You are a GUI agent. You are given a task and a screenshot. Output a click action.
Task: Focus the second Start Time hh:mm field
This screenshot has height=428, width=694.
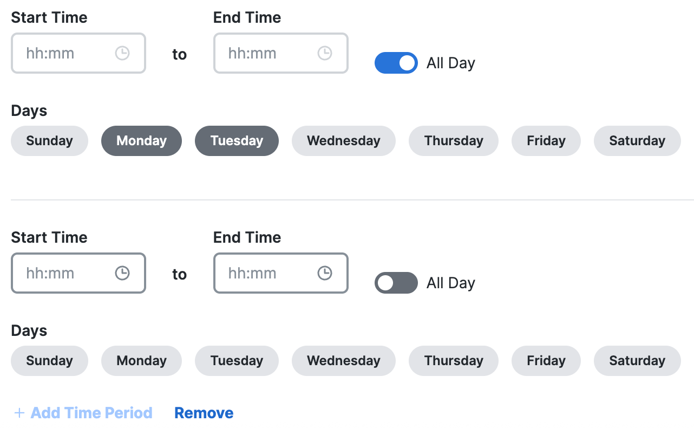click(78, 273)
